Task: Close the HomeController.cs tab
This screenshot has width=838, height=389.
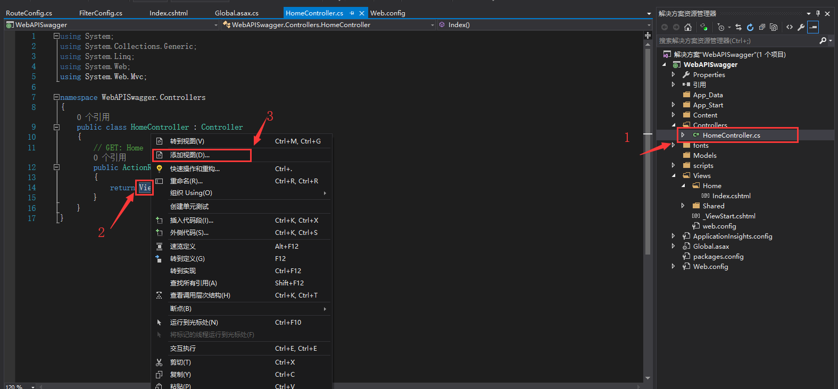Action: pos(362,13)
